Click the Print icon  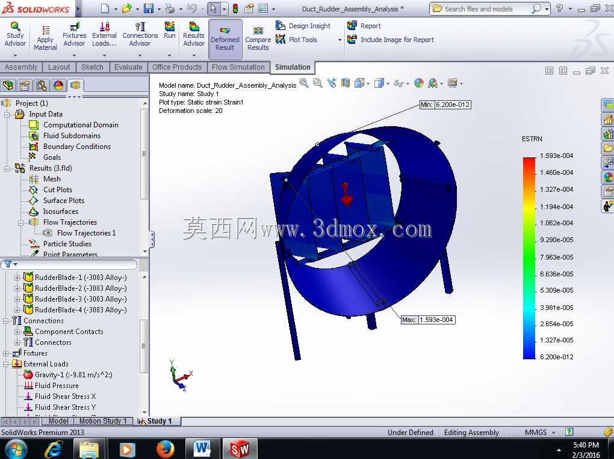click(x=170, y=8)
